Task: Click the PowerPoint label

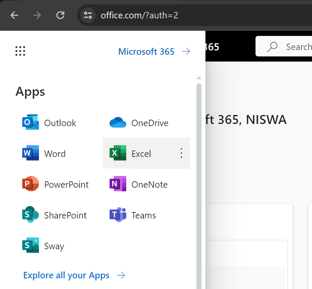Action: [x=66, y=185]
